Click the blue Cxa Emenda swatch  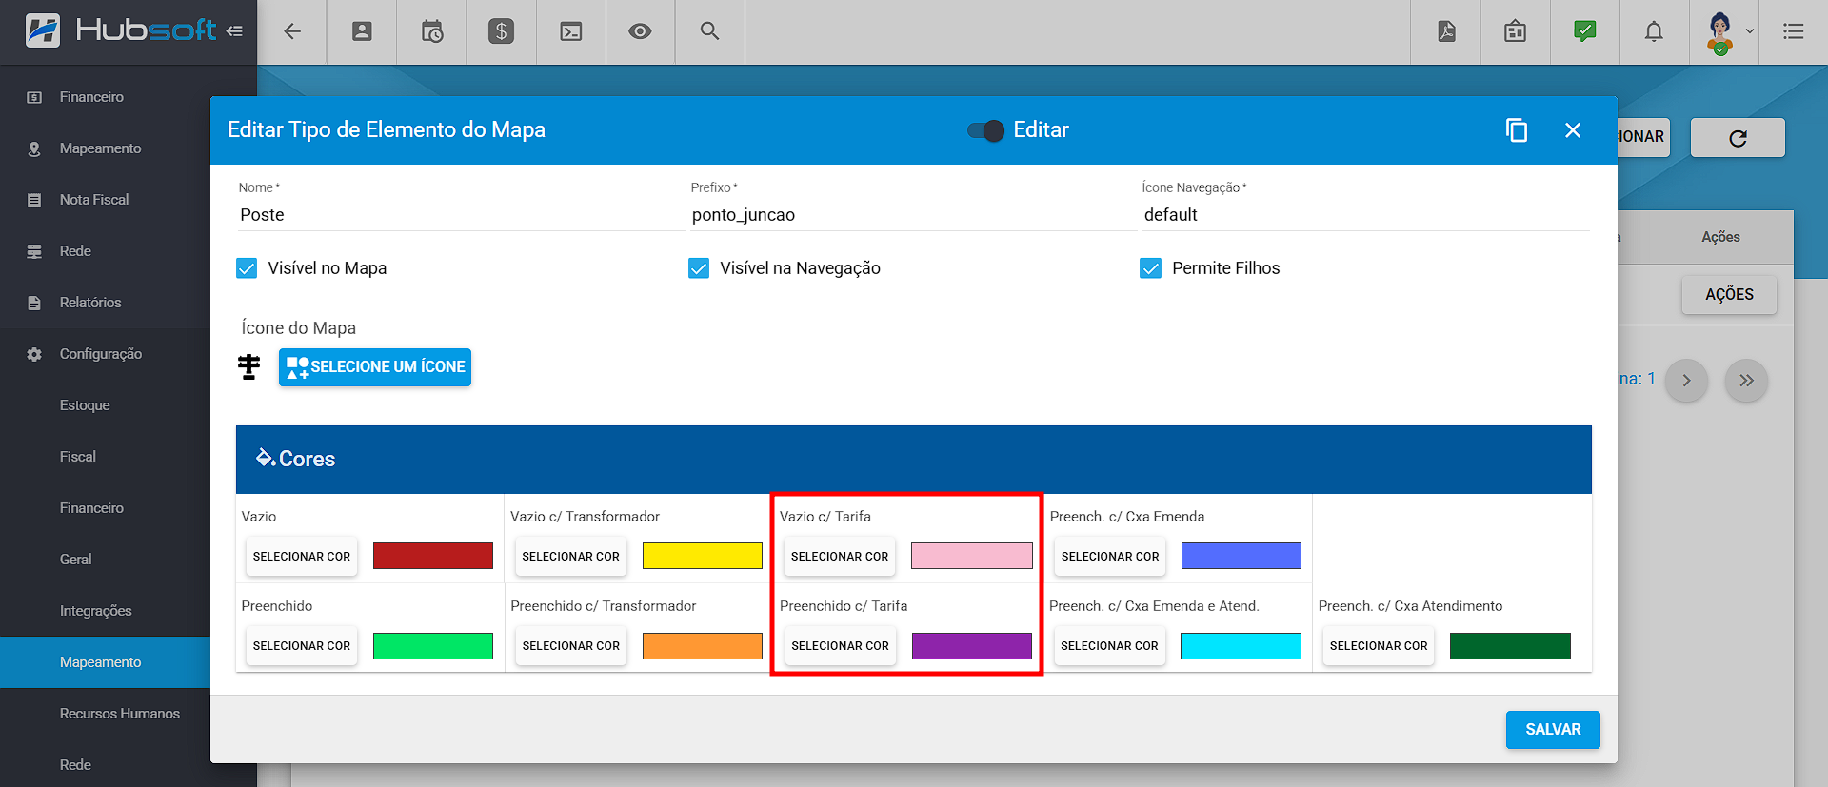click(1242, 556)
